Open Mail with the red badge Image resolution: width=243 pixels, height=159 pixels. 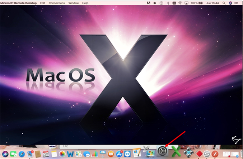[30, 154]
